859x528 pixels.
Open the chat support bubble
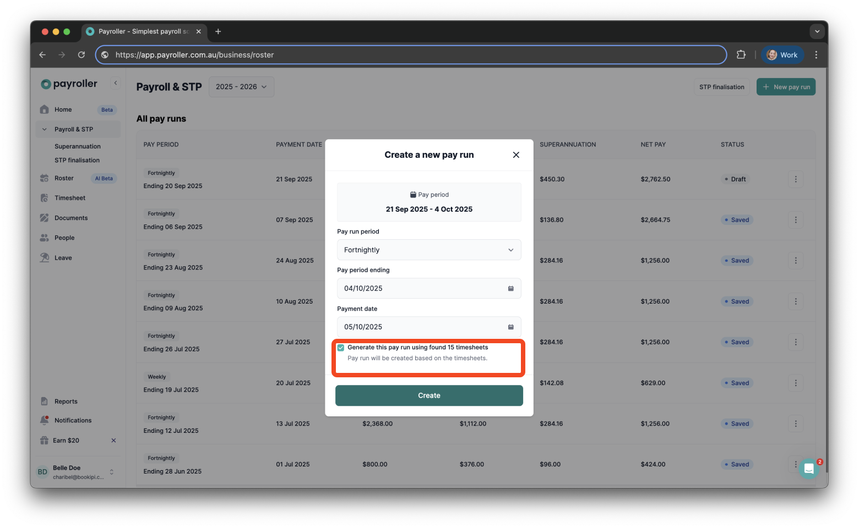[x=809, y=468]
